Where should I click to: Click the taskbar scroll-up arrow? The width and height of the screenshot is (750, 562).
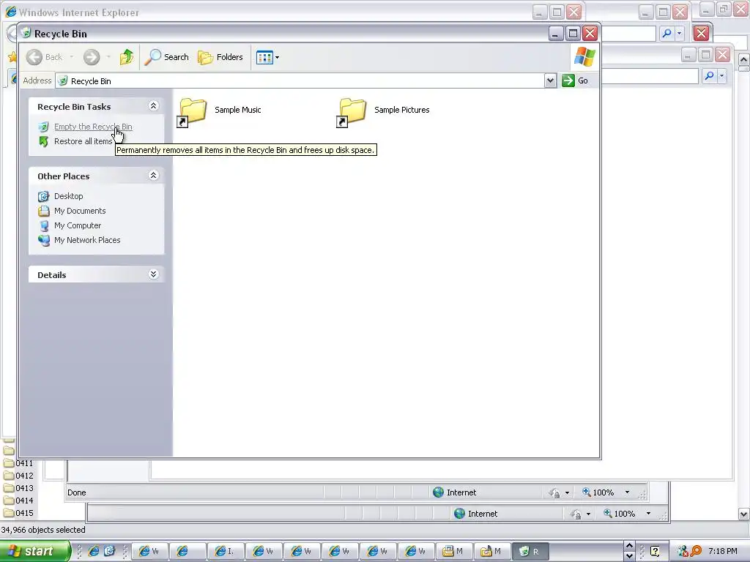(629, 546)
